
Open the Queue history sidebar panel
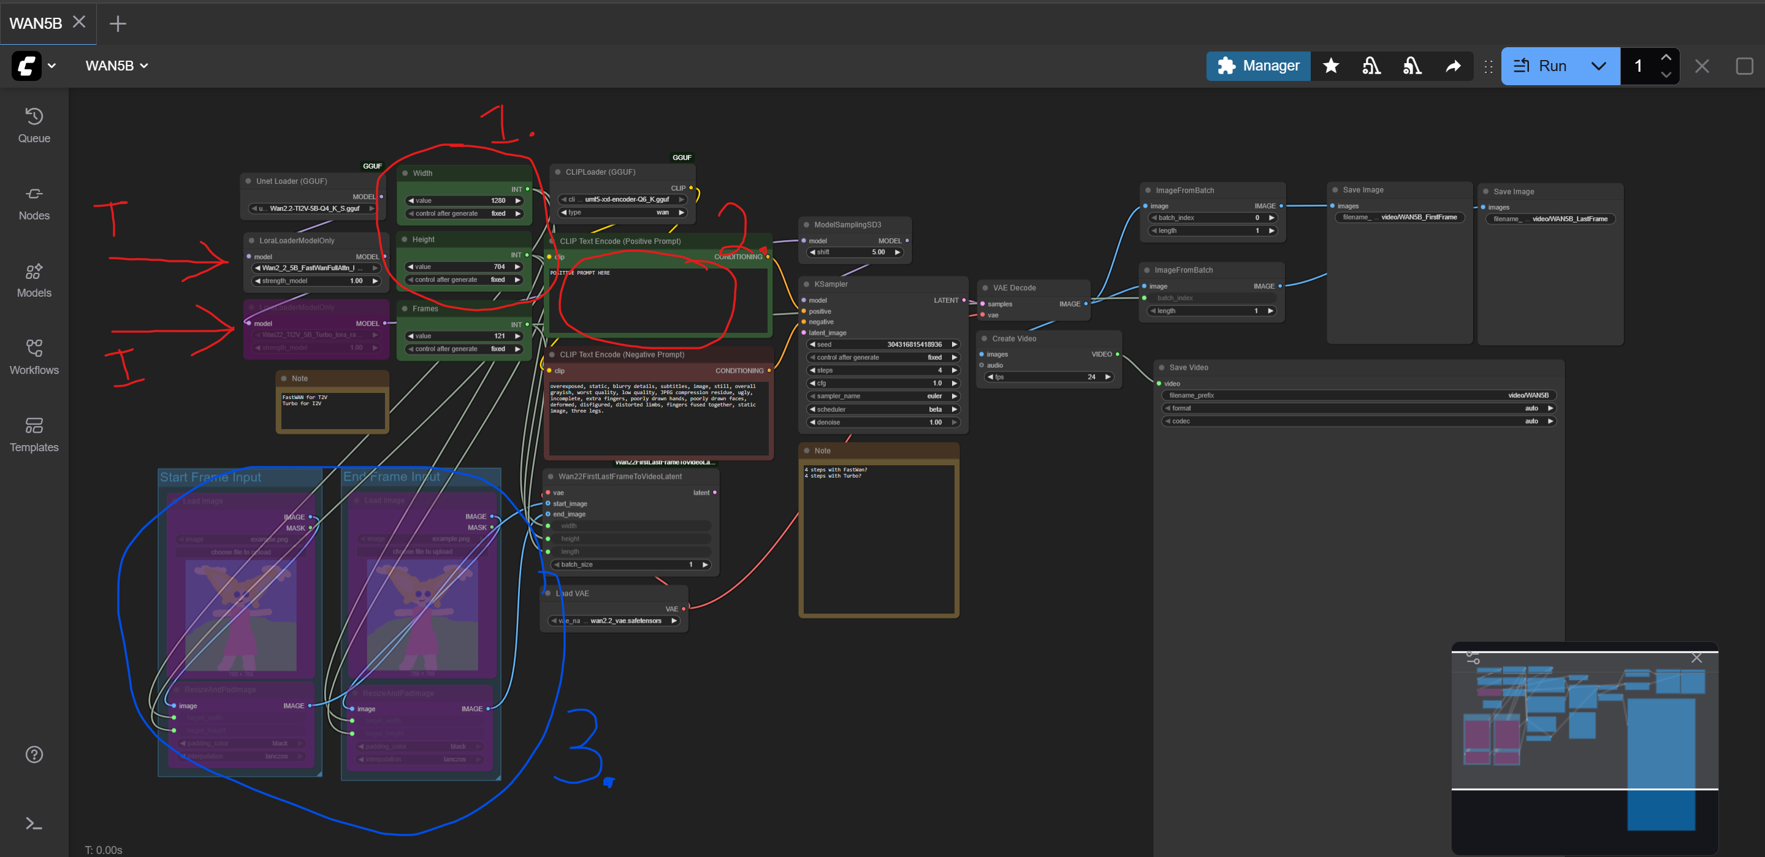[34, 126]
